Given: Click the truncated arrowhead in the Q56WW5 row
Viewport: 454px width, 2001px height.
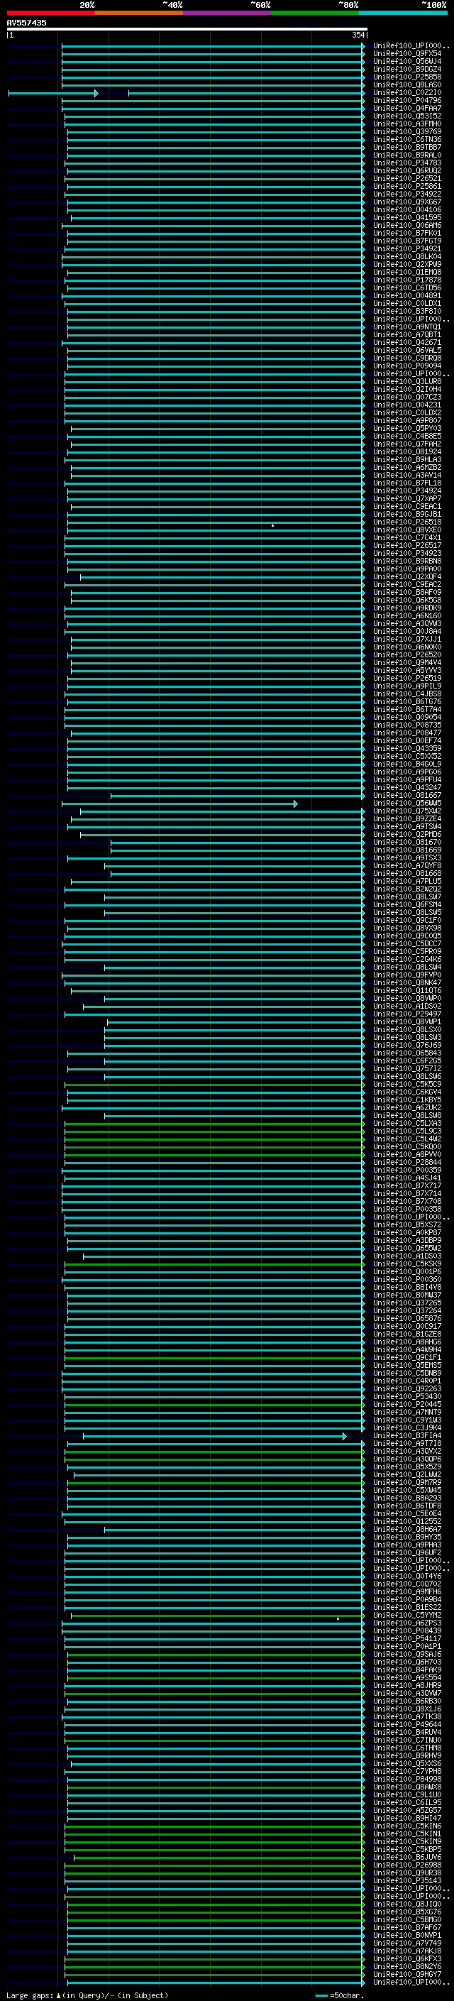Looking at the screenshot, I should 295,804.
